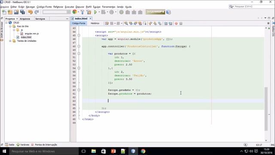Click the Profile Project clock icon
This screenshot has height=155, width=275.
click(112, 12)
